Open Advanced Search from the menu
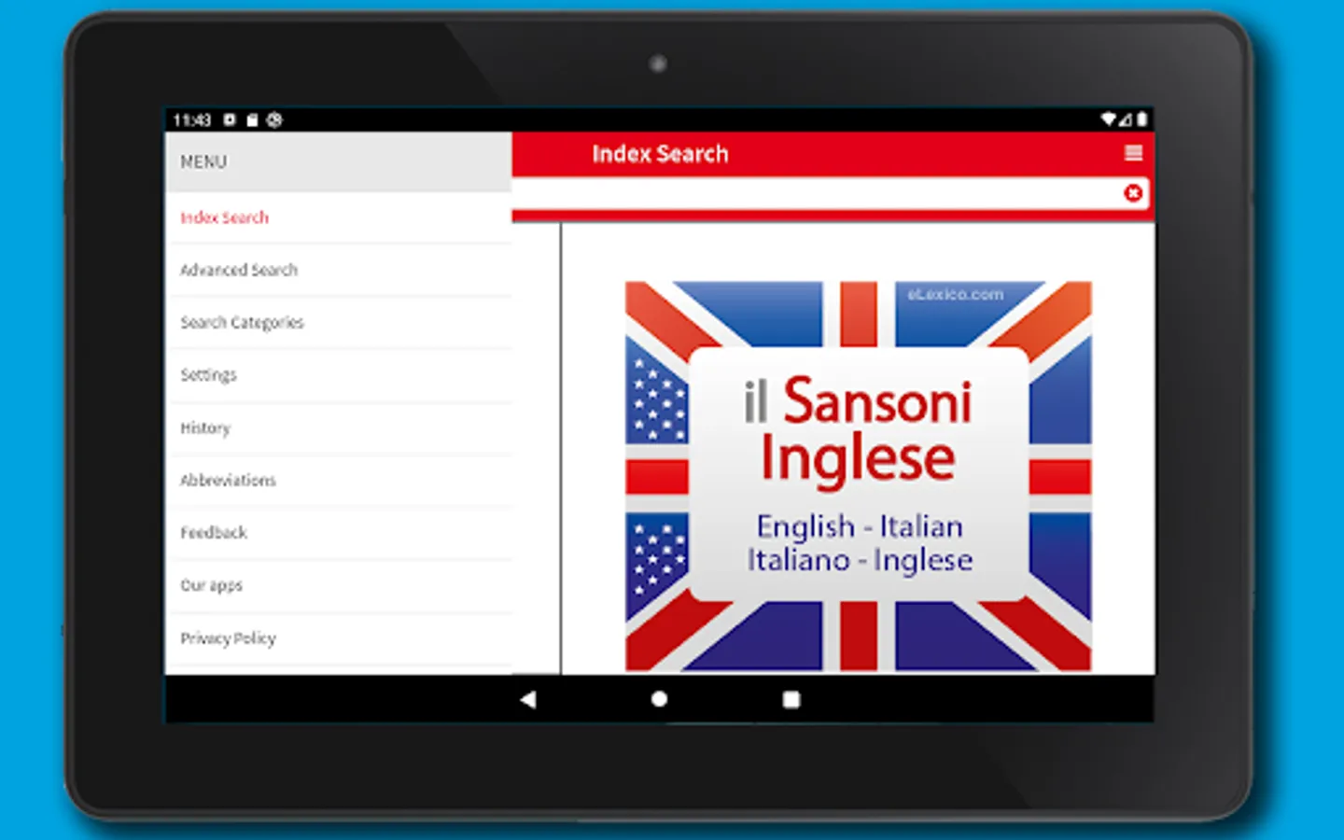This screenshot has height=840, width=1344. click(x=339, y=270)
